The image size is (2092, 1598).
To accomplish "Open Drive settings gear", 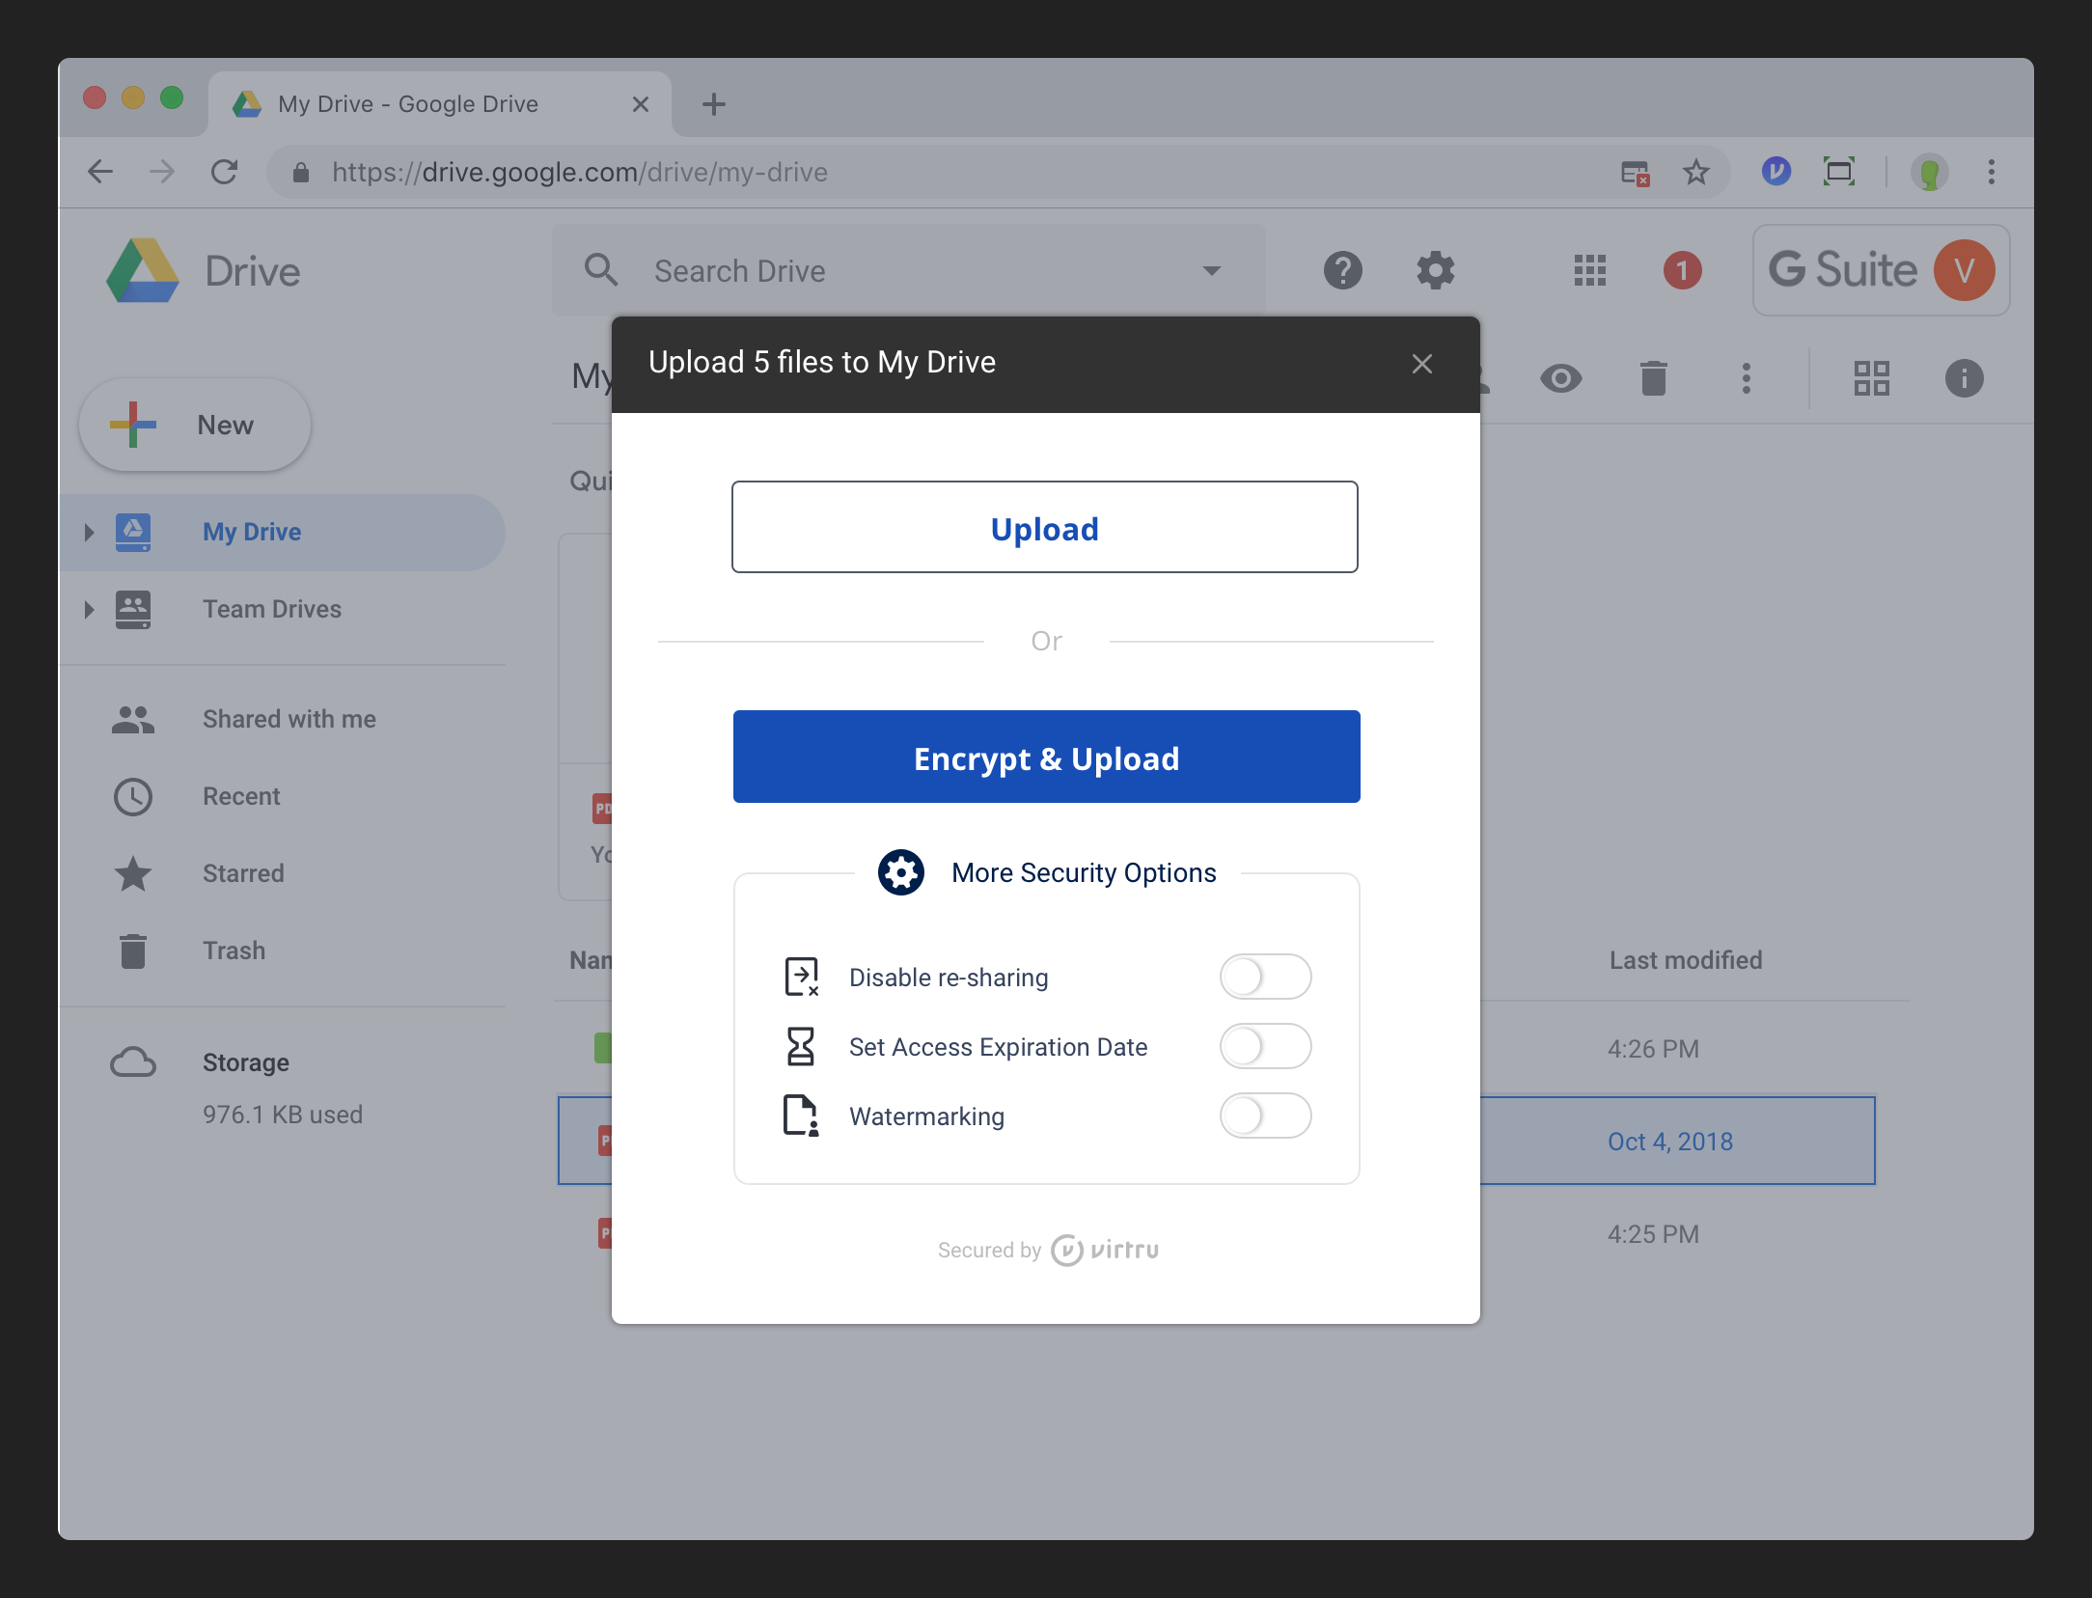I will click(1436, 270).
